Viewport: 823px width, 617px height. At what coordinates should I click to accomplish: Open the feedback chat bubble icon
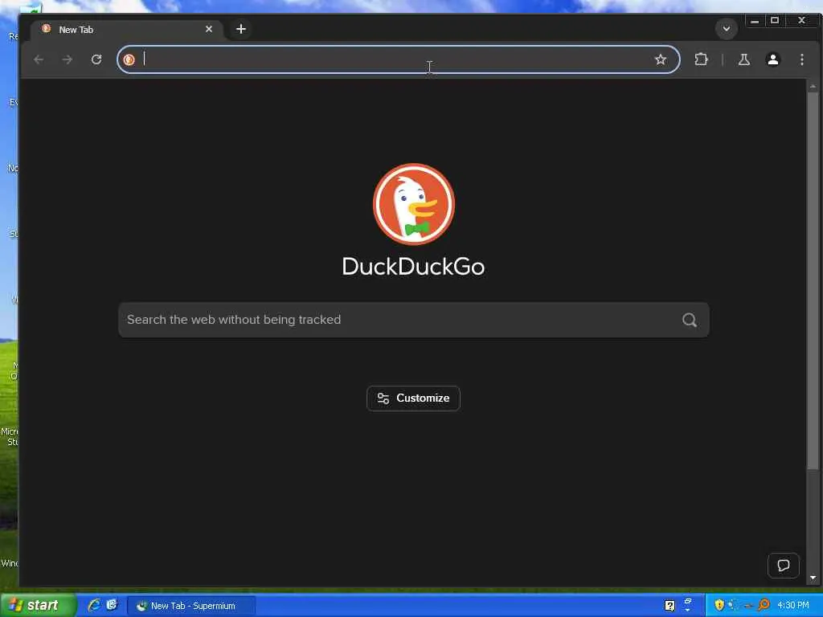(783, 565)
